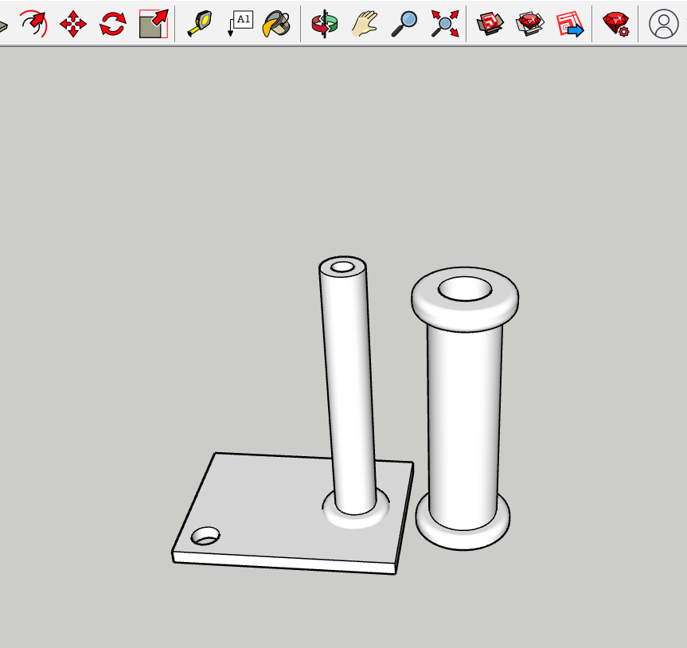Select the Text label tool
This screenshot has height=648, width=687.
[240, 24]
